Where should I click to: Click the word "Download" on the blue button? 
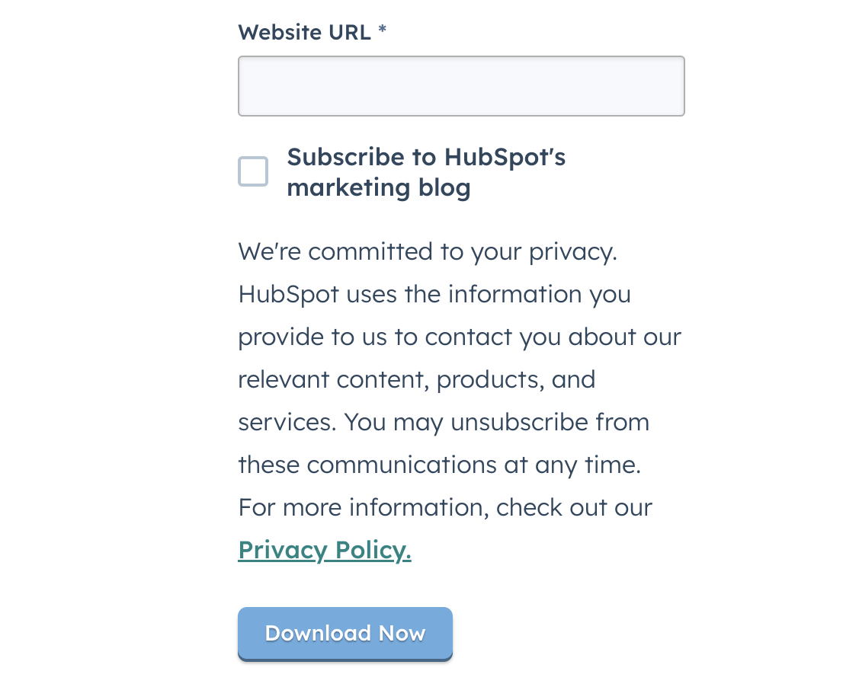click(318, 634)
